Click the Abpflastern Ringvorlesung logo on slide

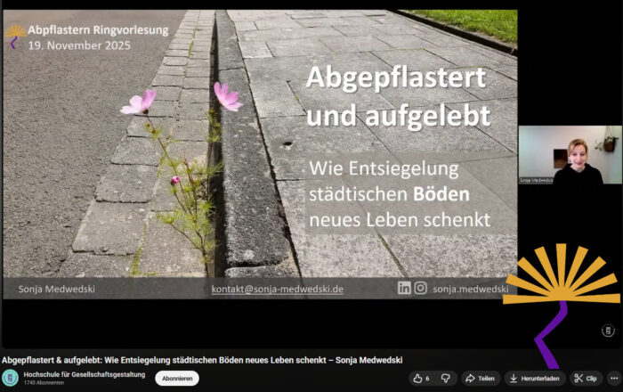coord(15,36)
